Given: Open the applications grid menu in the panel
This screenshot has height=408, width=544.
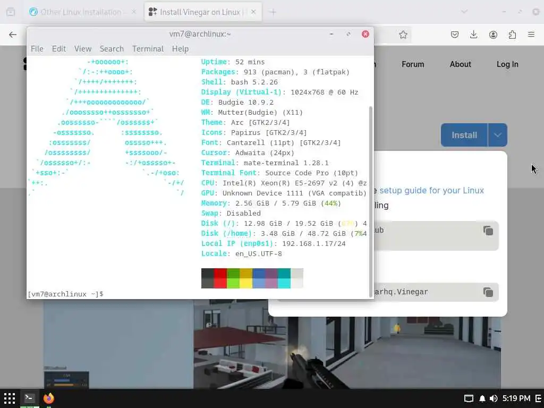Looking at the screenshot, I should [10, 398].
